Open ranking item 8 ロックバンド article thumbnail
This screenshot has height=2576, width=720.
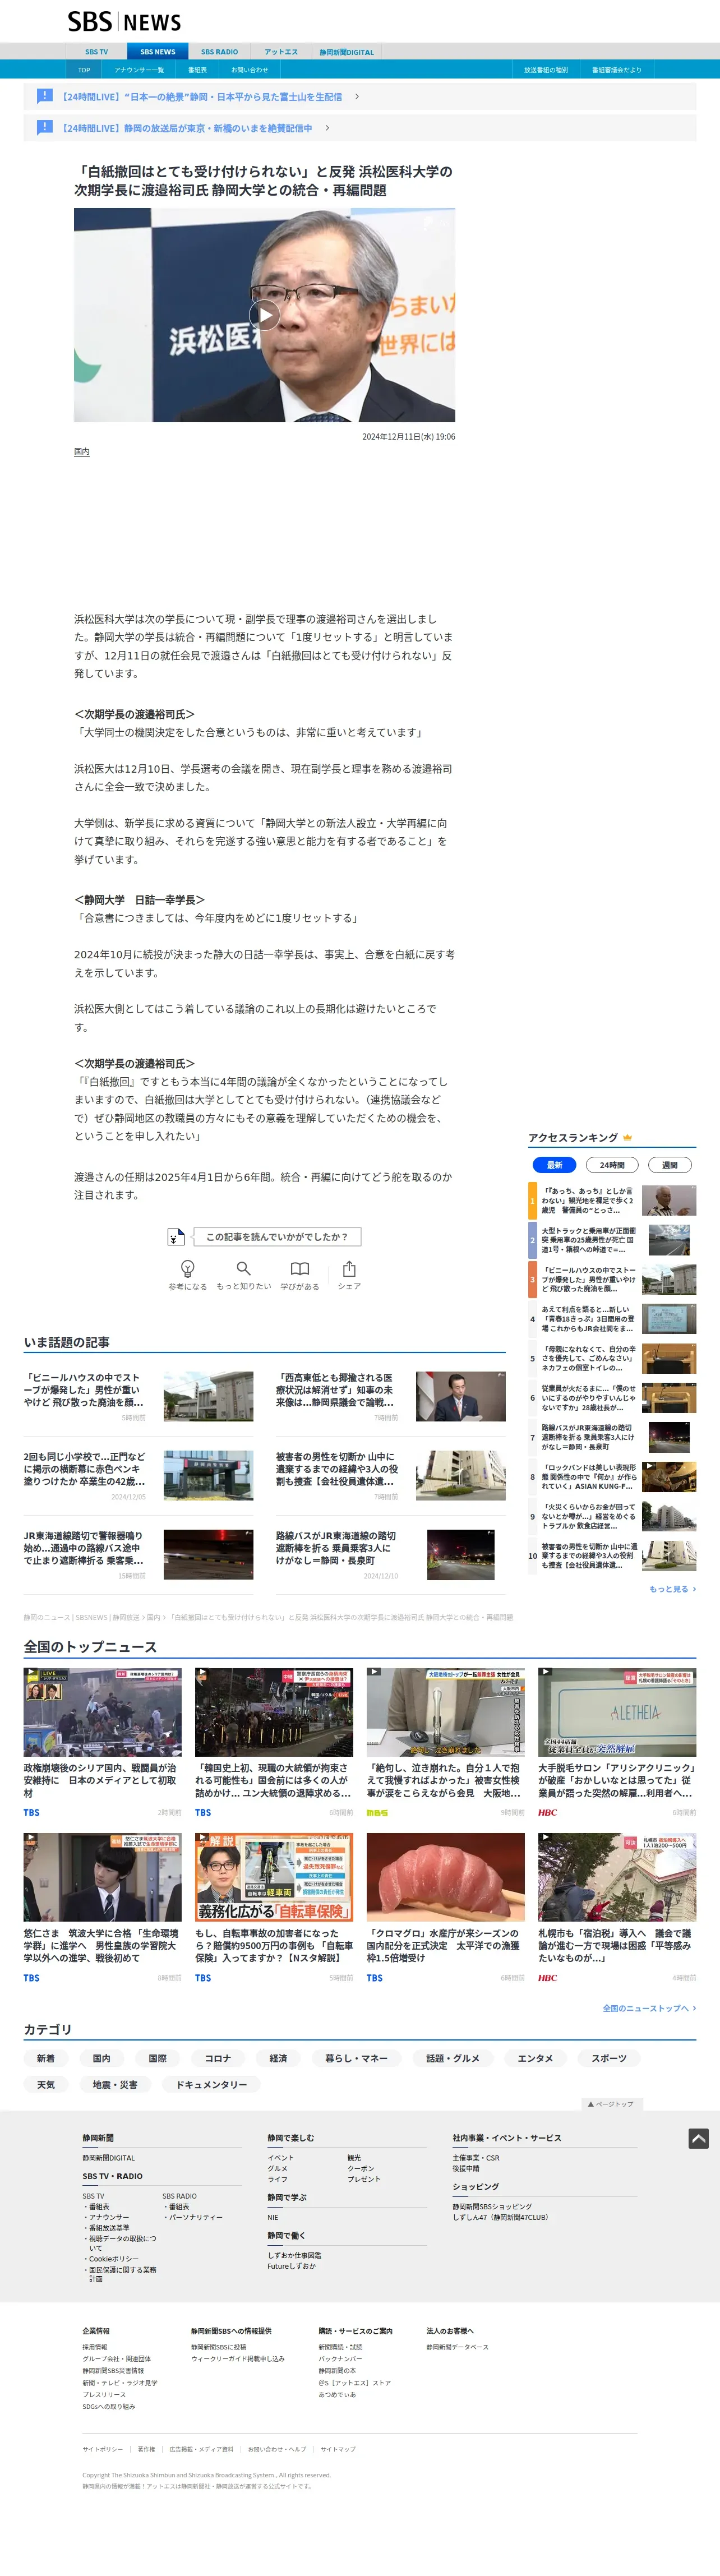point(669,1477)
